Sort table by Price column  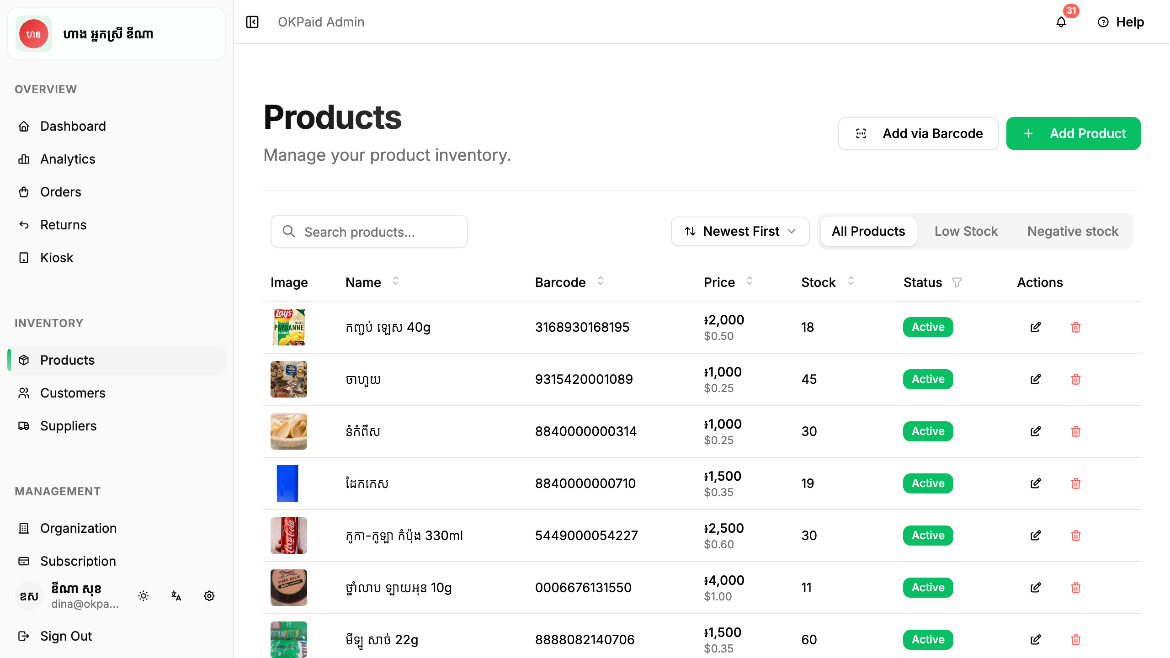750,281
